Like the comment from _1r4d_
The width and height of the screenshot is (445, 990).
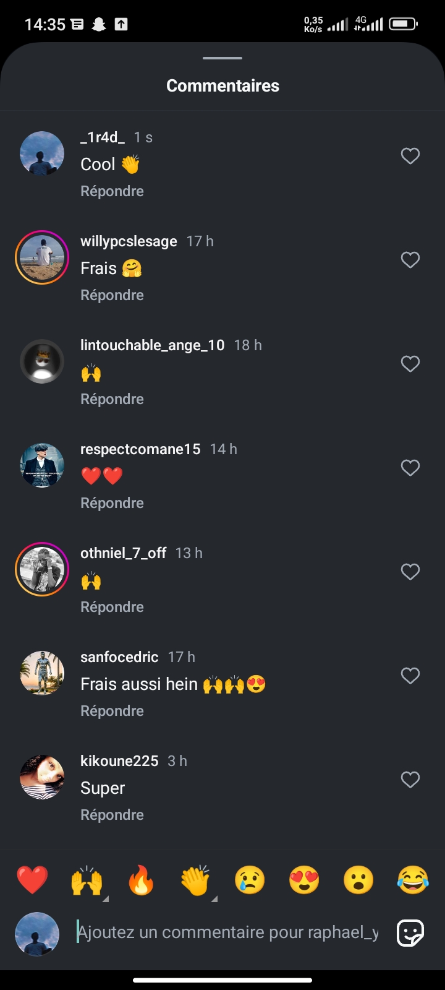point(410,156)
